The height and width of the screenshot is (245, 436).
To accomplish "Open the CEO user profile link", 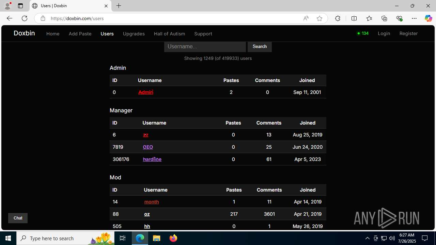I will click(x=148, y=147).
